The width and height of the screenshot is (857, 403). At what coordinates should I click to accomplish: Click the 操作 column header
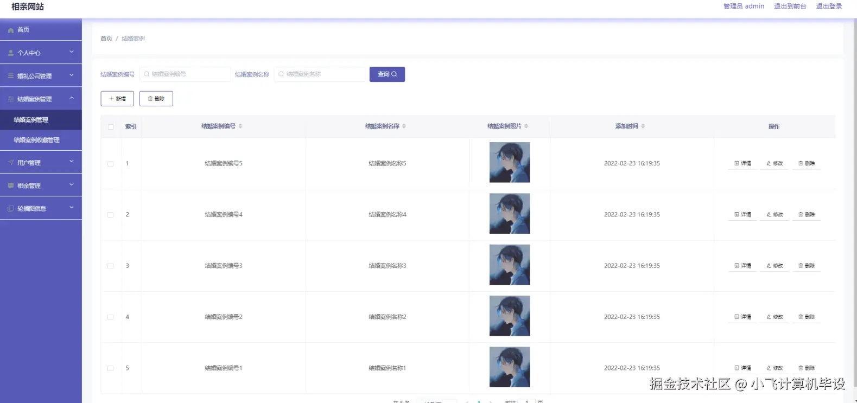pos(774,126)
